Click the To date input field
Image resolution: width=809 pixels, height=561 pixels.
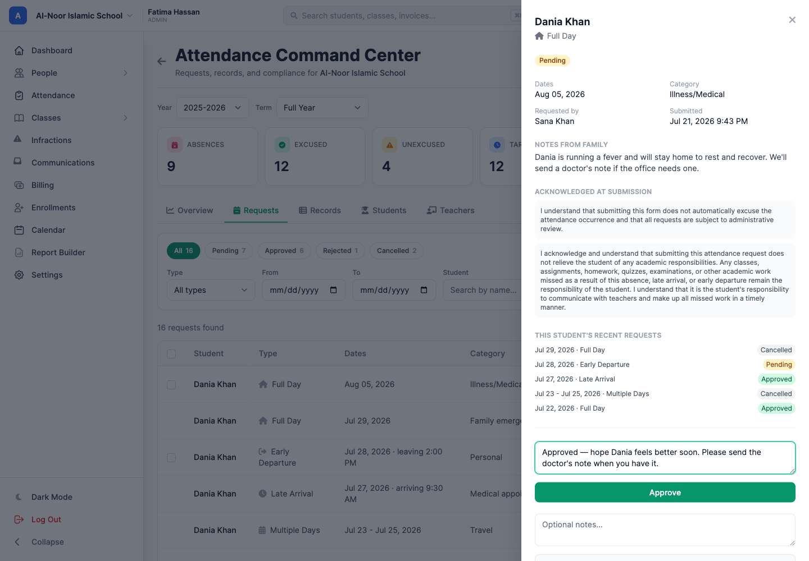(394, 290)
